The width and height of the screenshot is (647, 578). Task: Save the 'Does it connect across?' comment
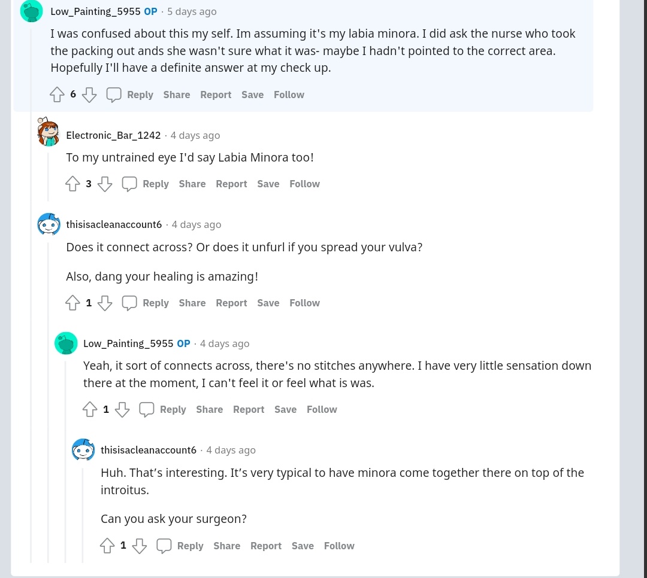268,303
